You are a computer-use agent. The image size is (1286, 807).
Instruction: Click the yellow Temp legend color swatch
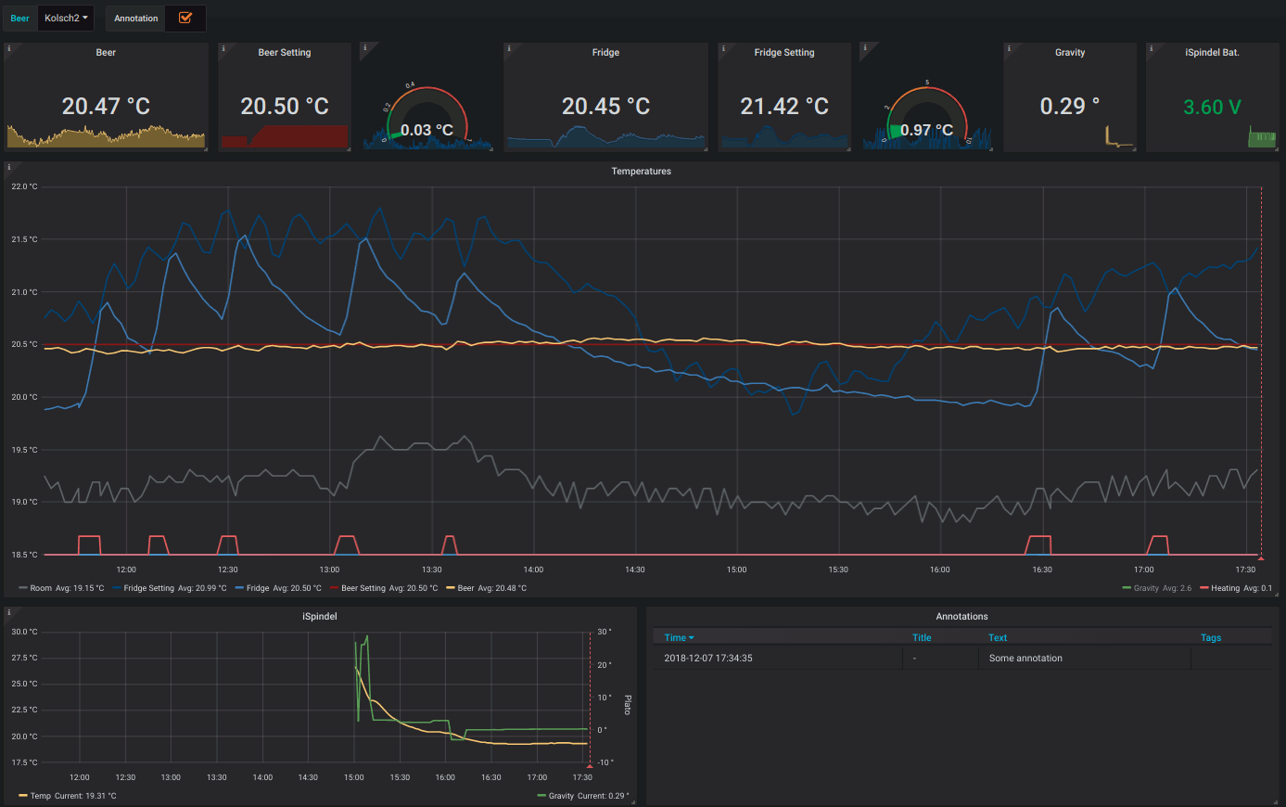point(23,796)
